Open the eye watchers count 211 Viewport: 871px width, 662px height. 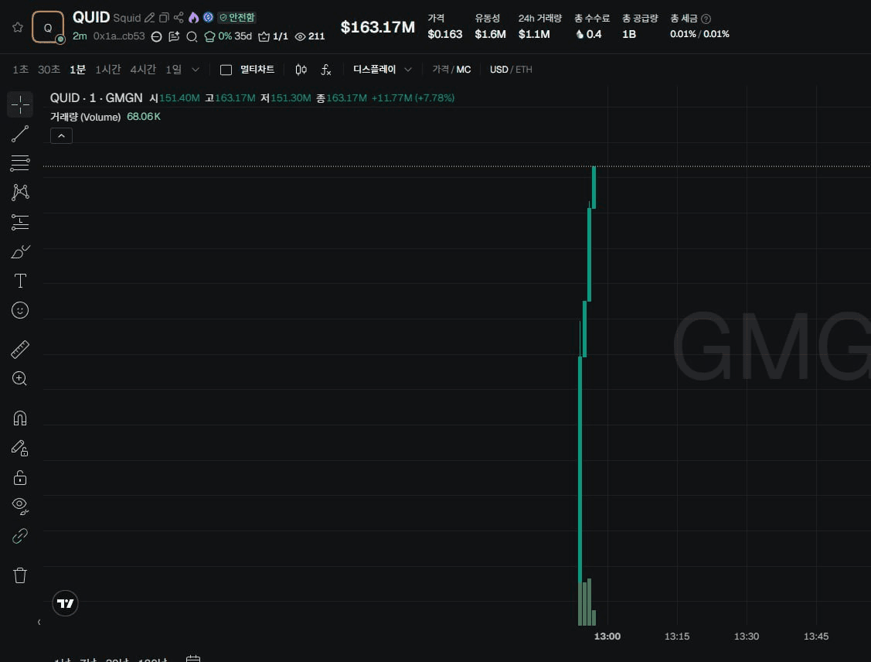point(310,36)
